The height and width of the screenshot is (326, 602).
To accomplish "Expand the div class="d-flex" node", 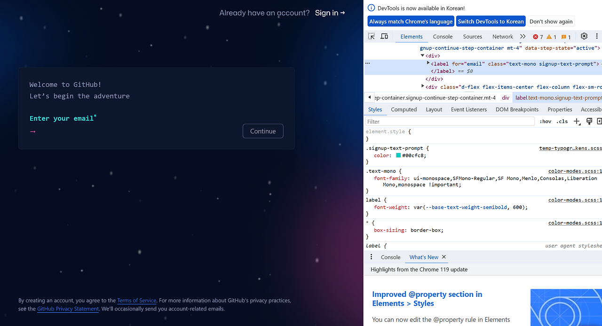I will click(x=422, y=86).
